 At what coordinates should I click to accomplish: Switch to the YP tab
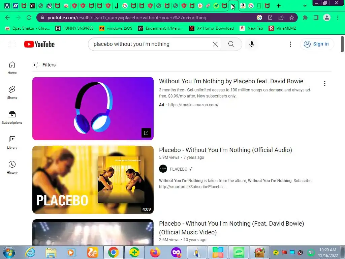point(32,6)
